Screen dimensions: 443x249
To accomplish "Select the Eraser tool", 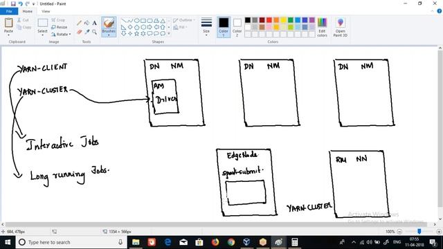I will [x=79, y=32].
